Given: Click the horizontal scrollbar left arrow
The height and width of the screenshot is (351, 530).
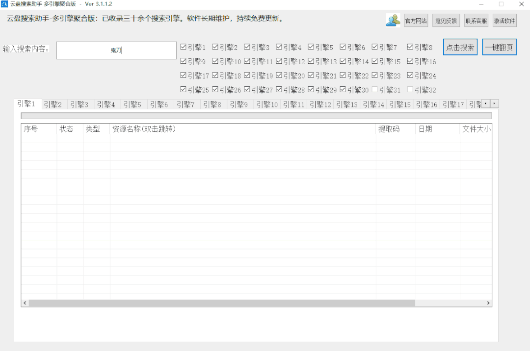Looking at the screenshot, I should coord(25,303).
